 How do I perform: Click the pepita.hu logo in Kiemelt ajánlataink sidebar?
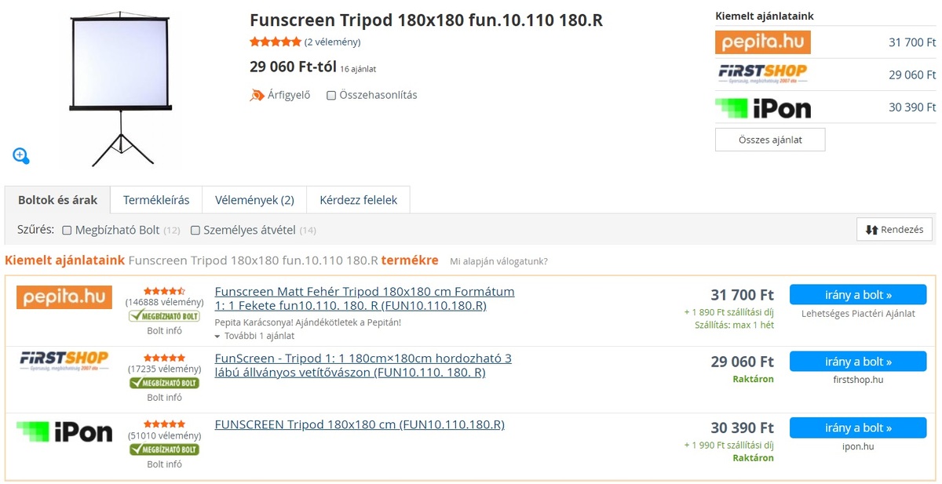[762, 42]
